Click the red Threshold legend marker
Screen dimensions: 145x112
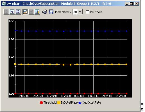click(41, 102)
